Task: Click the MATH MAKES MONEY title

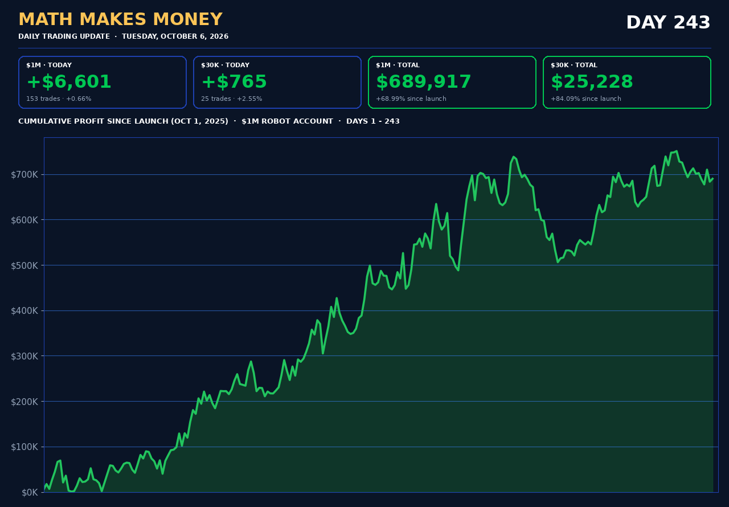Action: [x=120, y=20]
